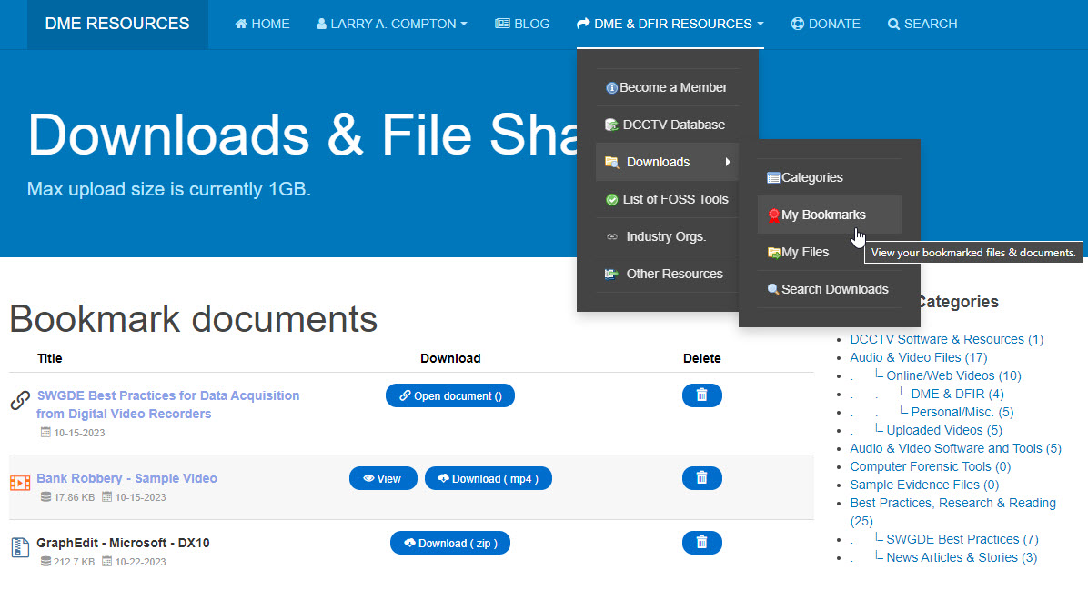This screenshot has height=610, width=1088.
Task: Delete the SWGDE Best Practices bookmark
Action: point(701,395)
